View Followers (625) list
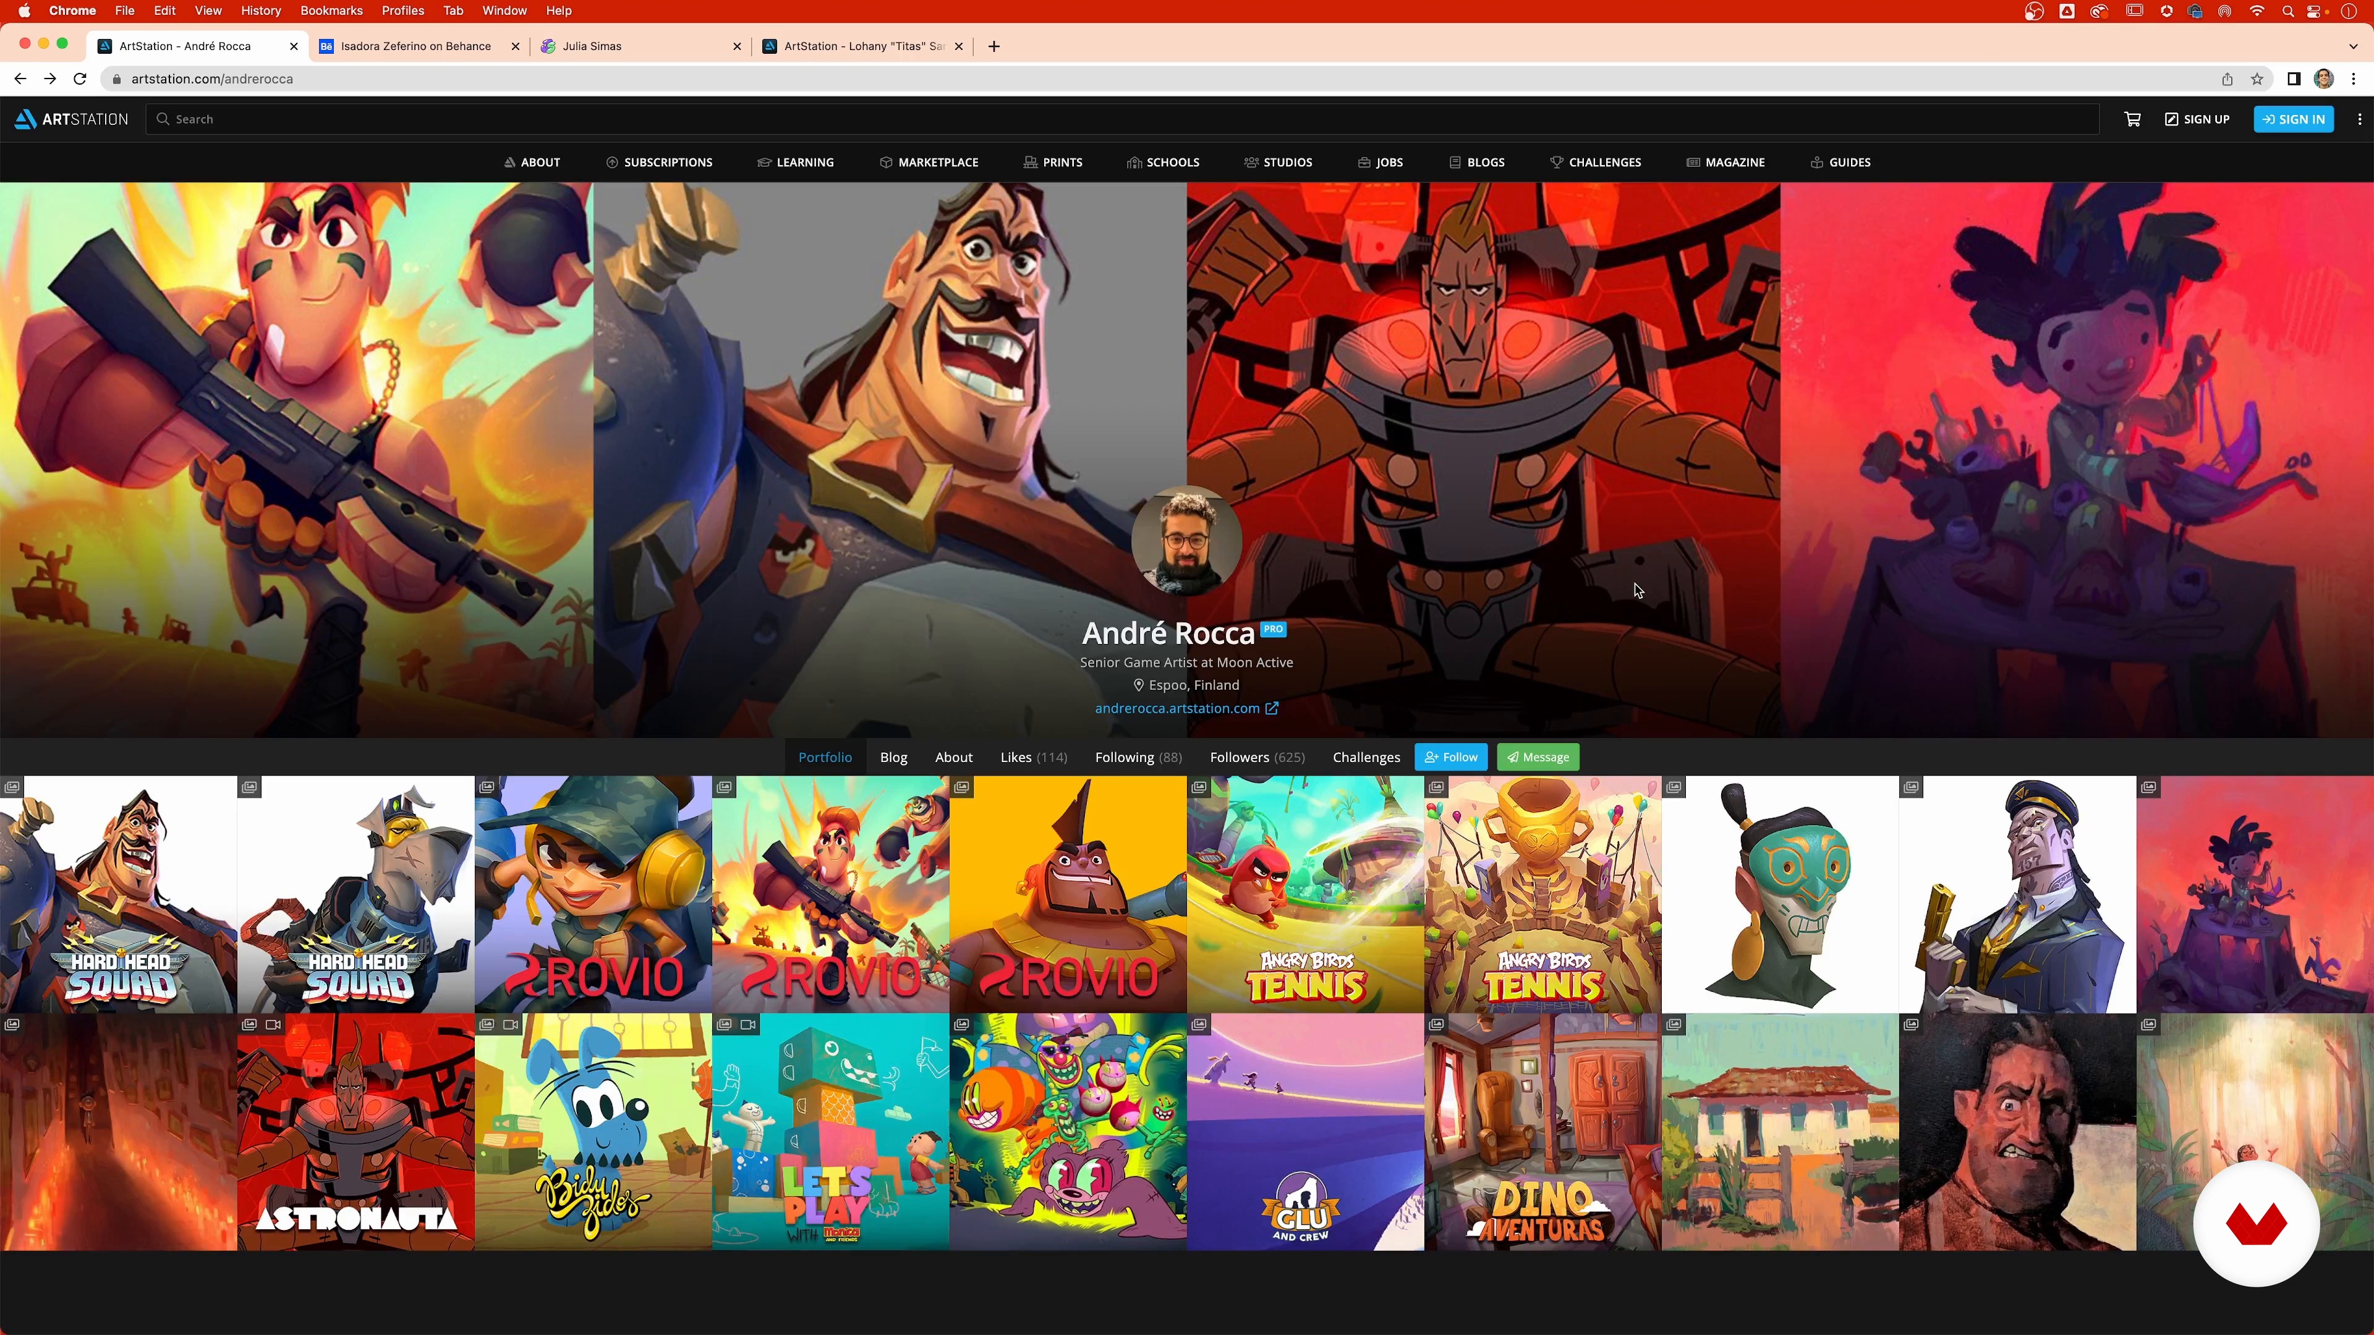The image size is (2374, 1335). 1257,757
